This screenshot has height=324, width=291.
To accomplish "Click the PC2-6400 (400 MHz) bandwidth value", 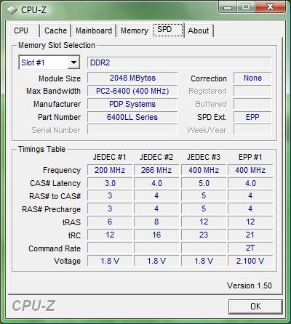I will click(132, 91).
